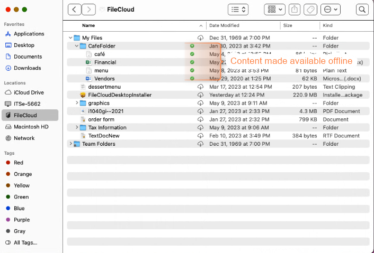Click the cloud download icon for graphics
Image resolution: width=374 pixels, height=253 pixels.
pyautogui.click(x=200, y=103)
